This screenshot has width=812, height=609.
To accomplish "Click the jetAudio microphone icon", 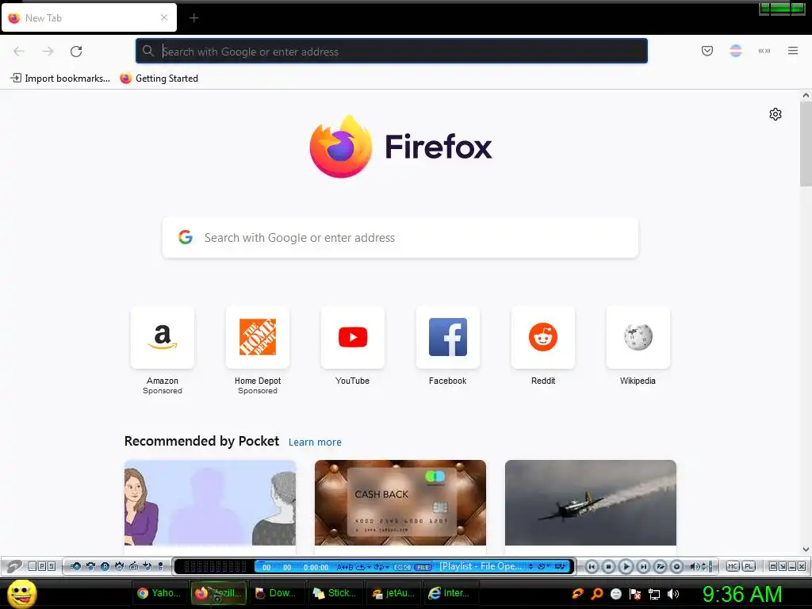I will tap(160, 566).
